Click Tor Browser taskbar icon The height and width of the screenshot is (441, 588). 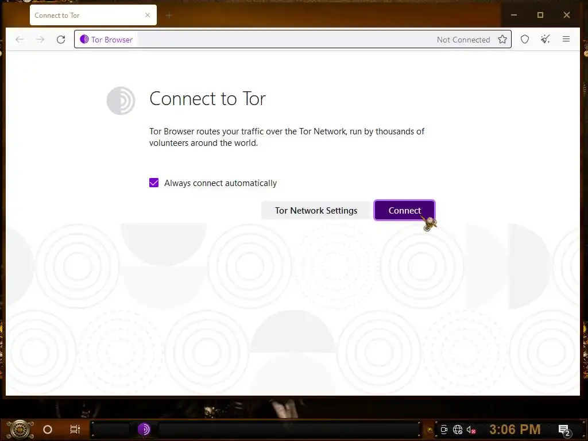[x=144, y=430]
